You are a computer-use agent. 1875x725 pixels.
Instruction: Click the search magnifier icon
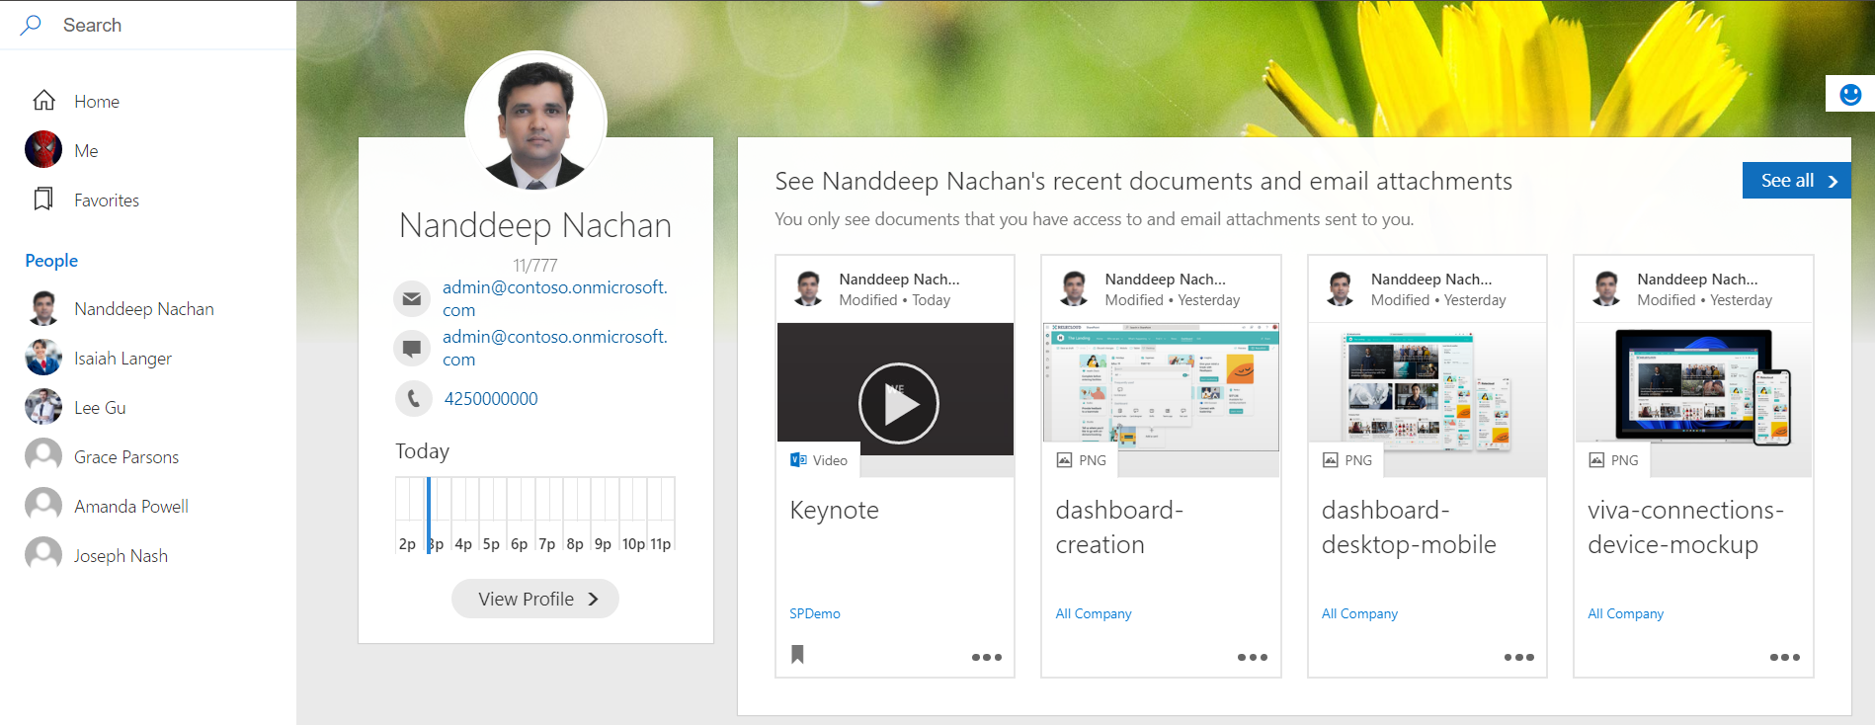click(x=31, y=25)
